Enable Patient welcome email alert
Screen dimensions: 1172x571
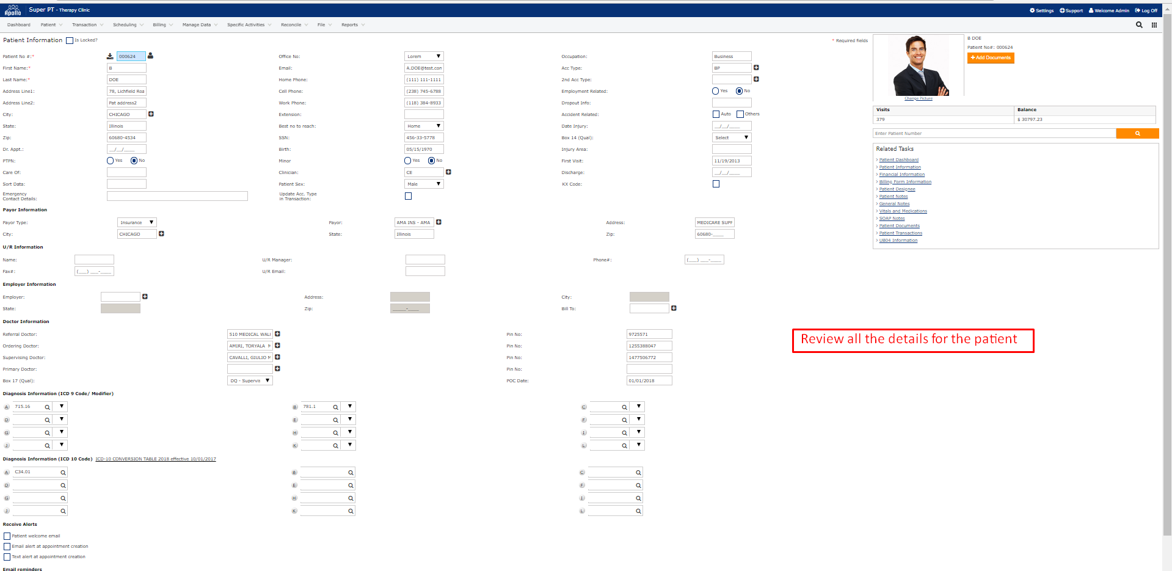7,536
